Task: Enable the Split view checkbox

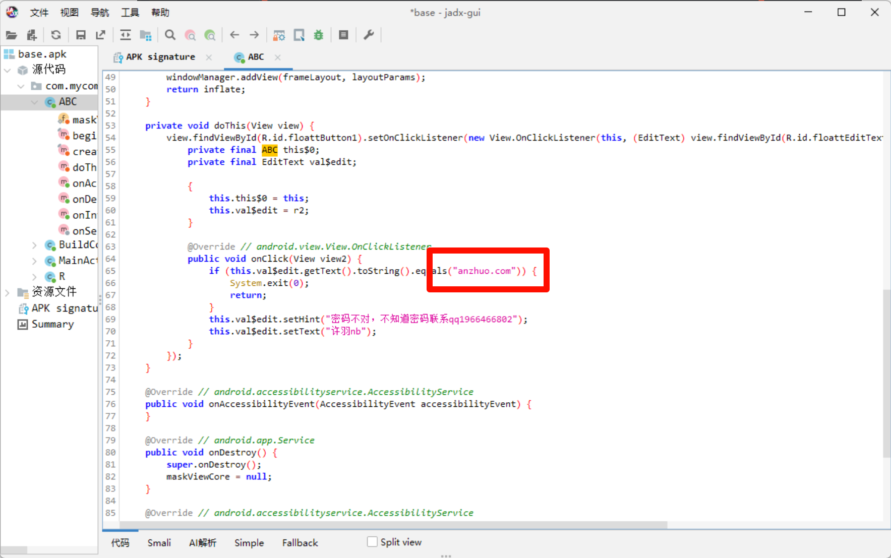Action: (372, 542)
